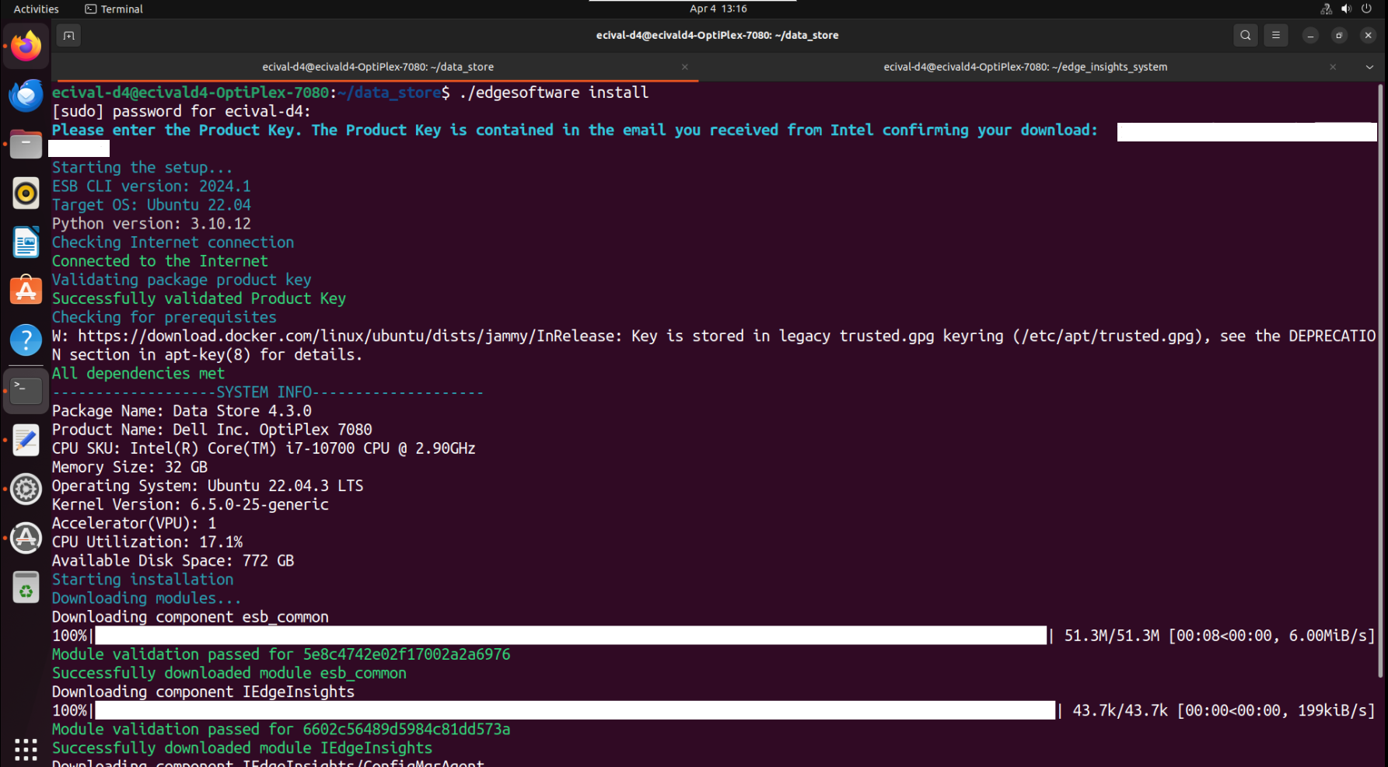This screenshot has height=767, width=1388.
Task: Click 'Downloading component esb_common' line
Action: coord(191,616)
